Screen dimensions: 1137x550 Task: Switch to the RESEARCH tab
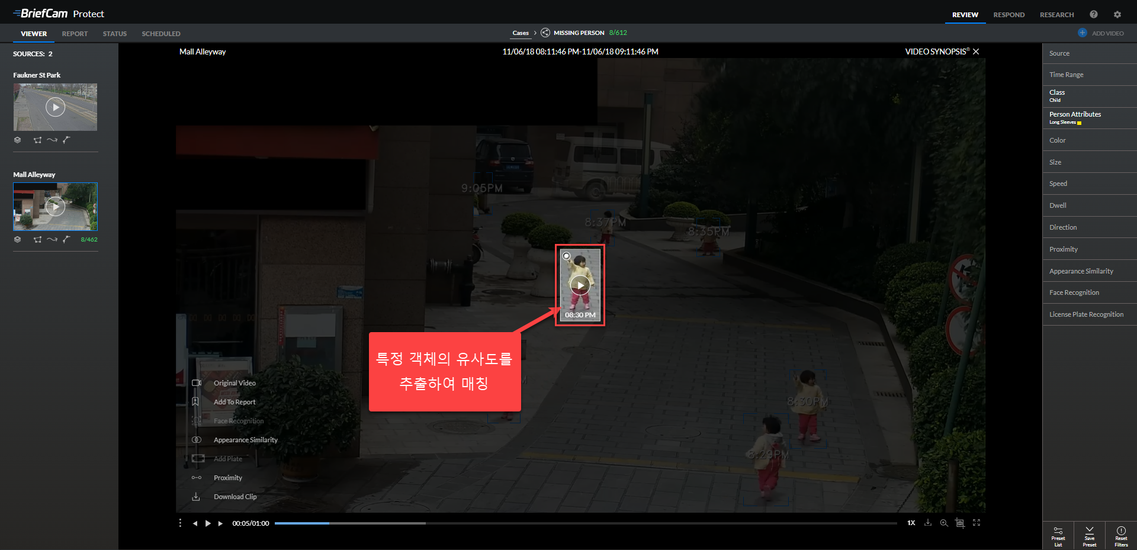(1057, 15)
